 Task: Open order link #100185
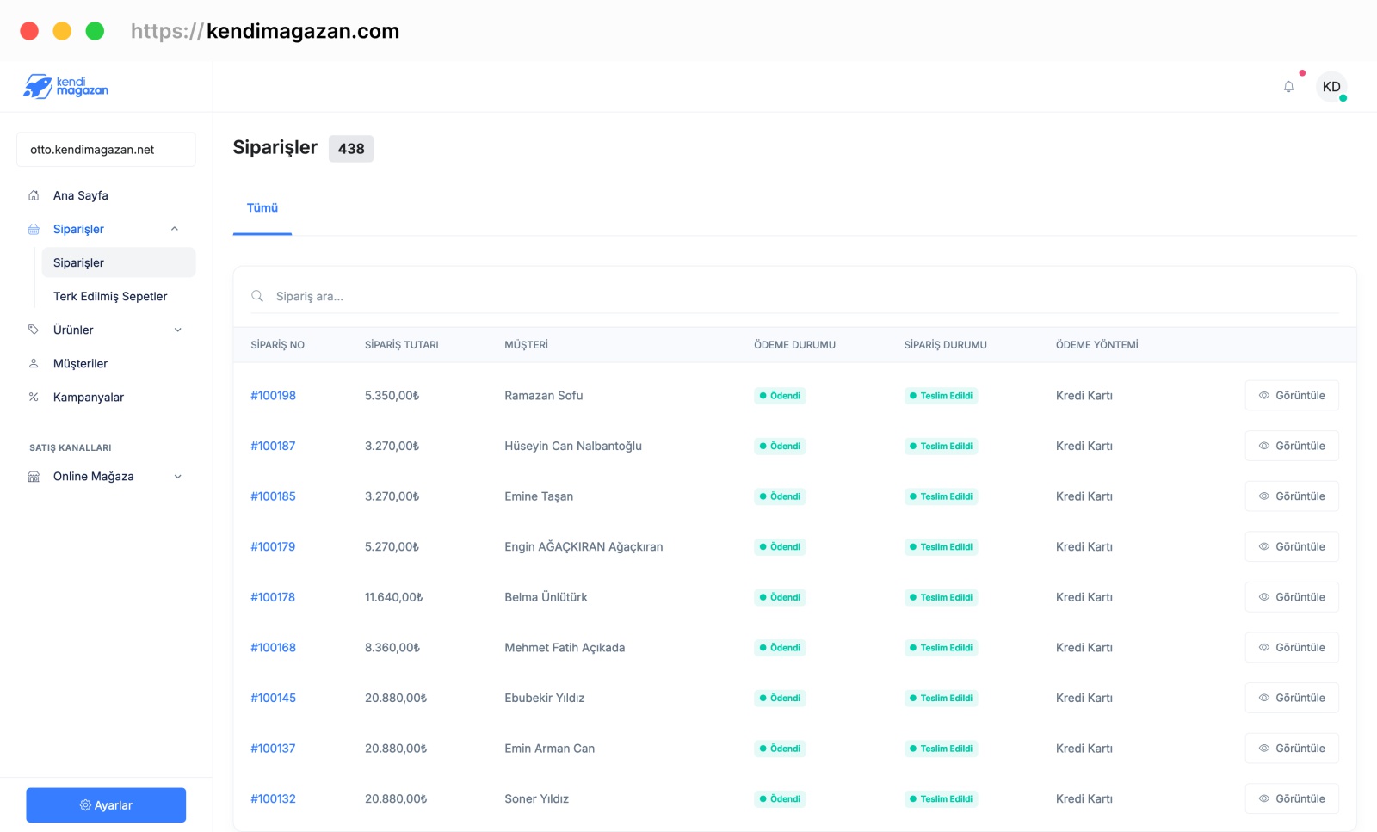tap(273, 496)
